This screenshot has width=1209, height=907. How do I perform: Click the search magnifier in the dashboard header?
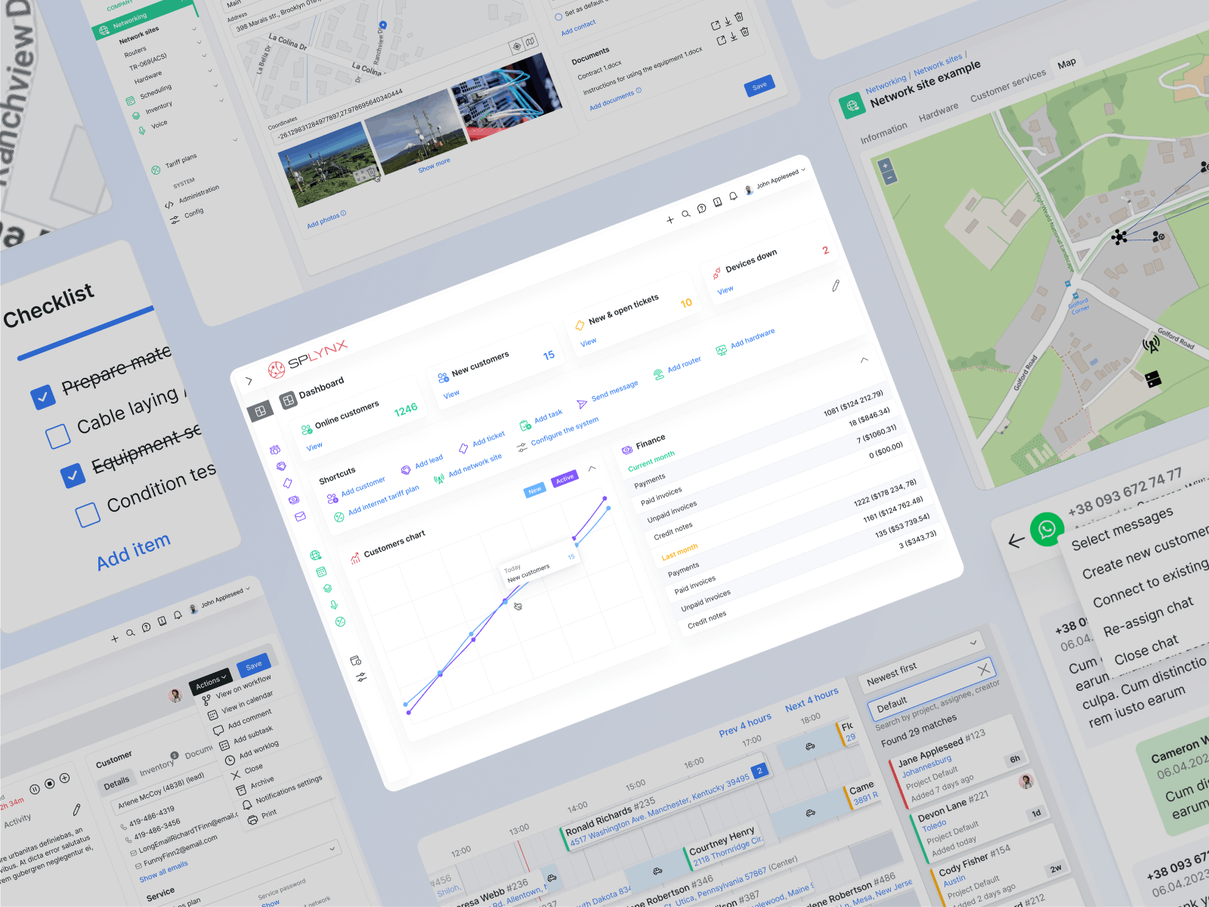click(686, 214)
